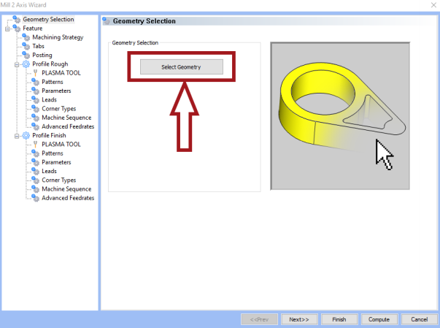Open the Feature tree item
440x328 pixels.
[33, 28]
